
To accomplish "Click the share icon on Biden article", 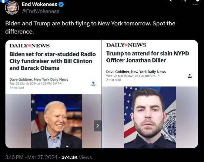I will pos(93,83).
